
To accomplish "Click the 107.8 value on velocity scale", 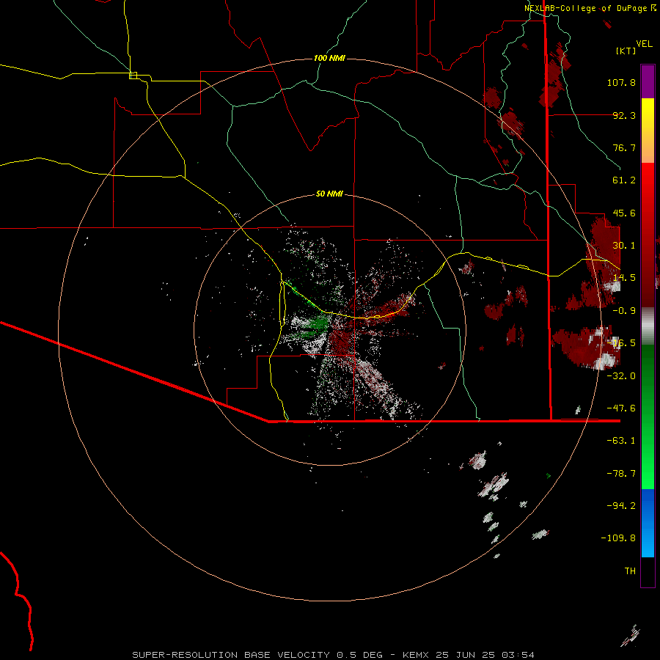I will pyautogui.click(x=621, y=82).
